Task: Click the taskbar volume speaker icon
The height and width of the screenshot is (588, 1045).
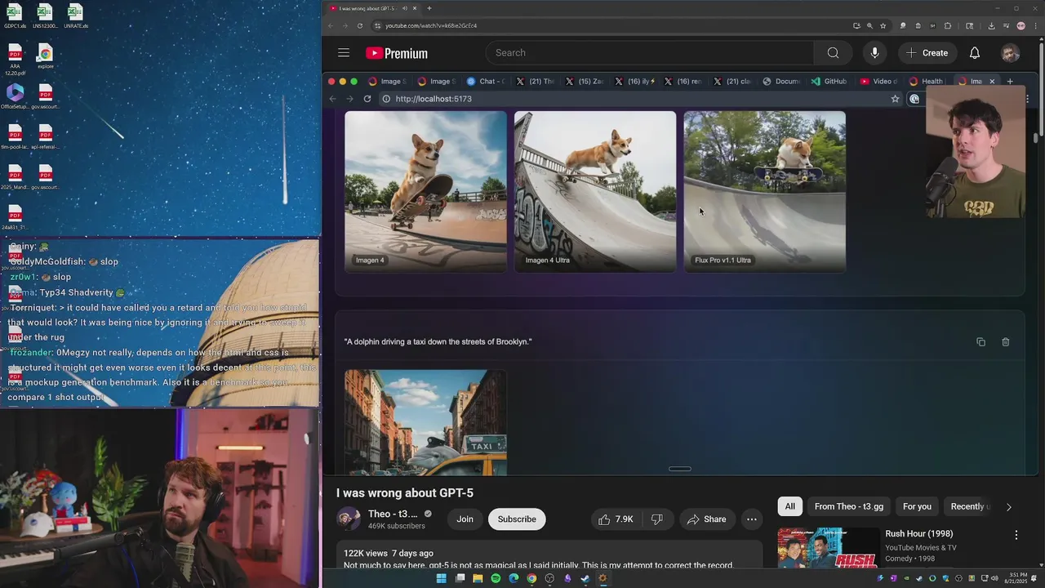Action: pyautogui.click(x=994, y=578)
